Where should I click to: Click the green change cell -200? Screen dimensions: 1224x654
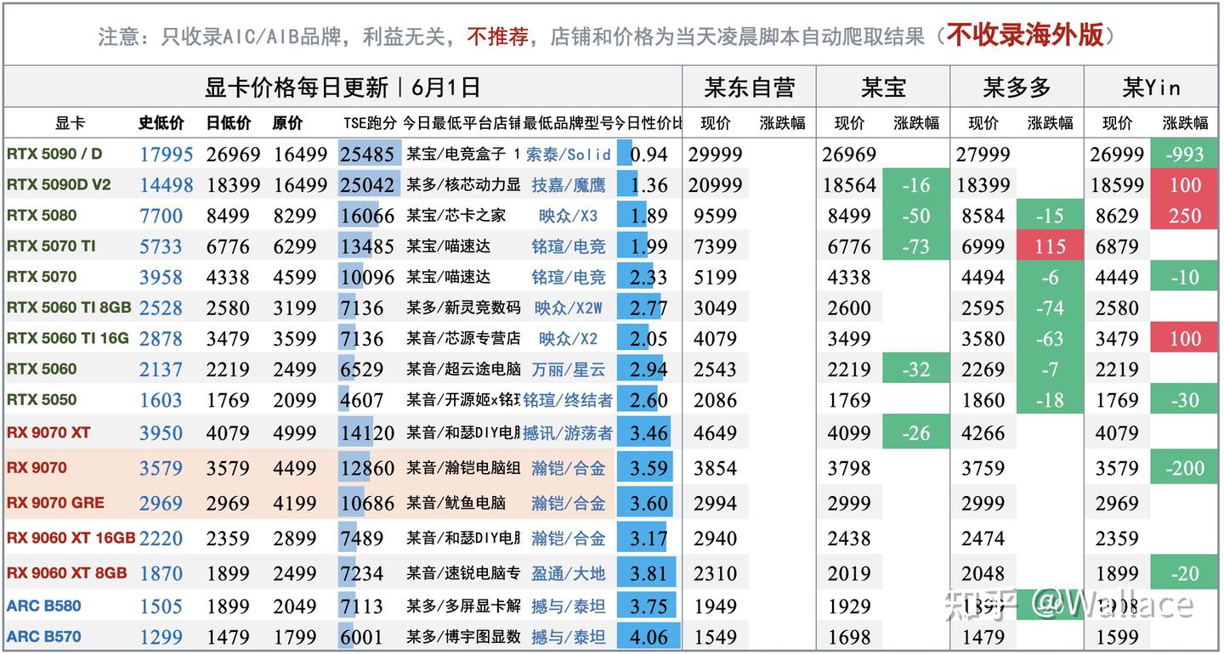pos(1184,468)
